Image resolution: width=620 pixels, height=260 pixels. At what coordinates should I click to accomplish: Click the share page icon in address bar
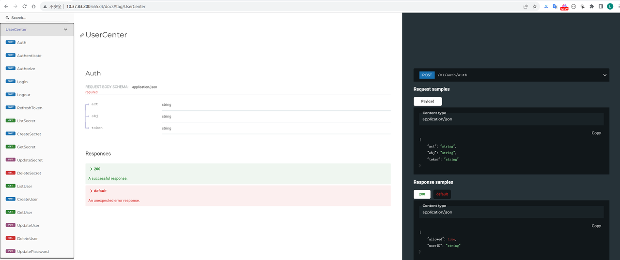coord(526,7)
